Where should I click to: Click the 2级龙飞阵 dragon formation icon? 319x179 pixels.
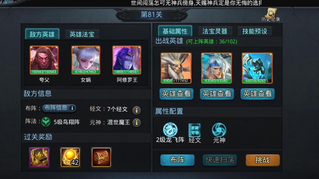click(x=170, y=130)
